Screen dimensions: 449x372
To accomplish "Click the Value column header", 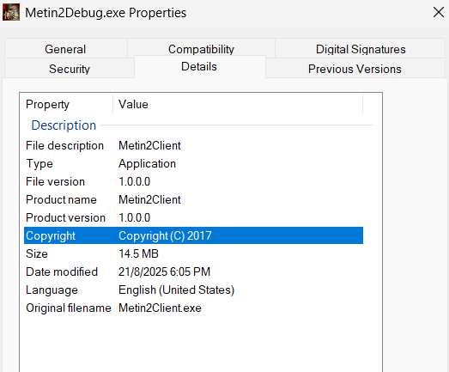I will point(238,104).
